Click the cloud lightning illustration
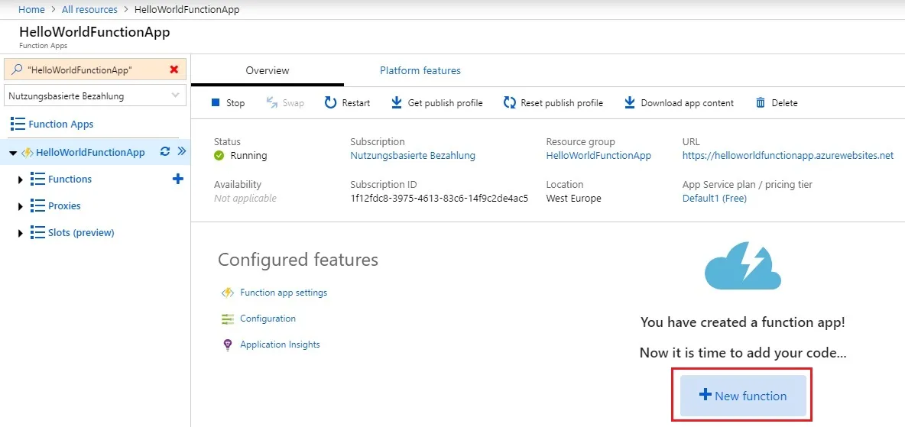The image size is (905, 427). pyautogui.click(x=743, y=267)
